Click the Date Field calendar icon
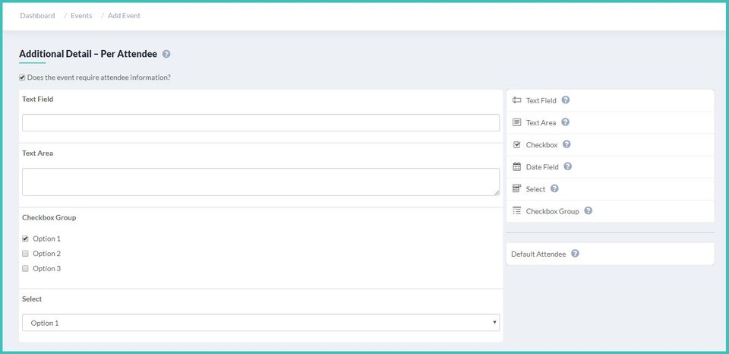Viewport: 729px width, 354px height. pyautogui.click(x=517, y=166)
